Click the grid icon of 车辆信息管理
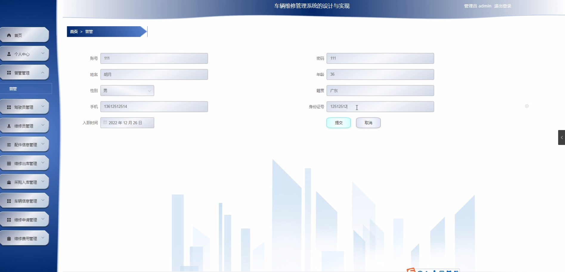The height and width of the screenshot is (272, 565). [9, 201]
